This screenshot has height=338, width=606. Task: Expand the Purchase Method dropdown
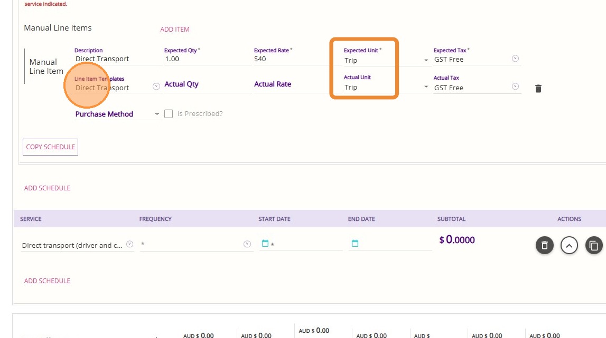(x=157, y=114)
